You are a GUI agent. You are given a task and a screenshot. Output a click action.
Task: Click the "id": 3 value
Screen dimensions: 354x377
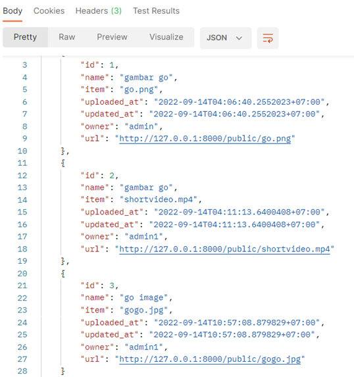[x=112, y=286]
